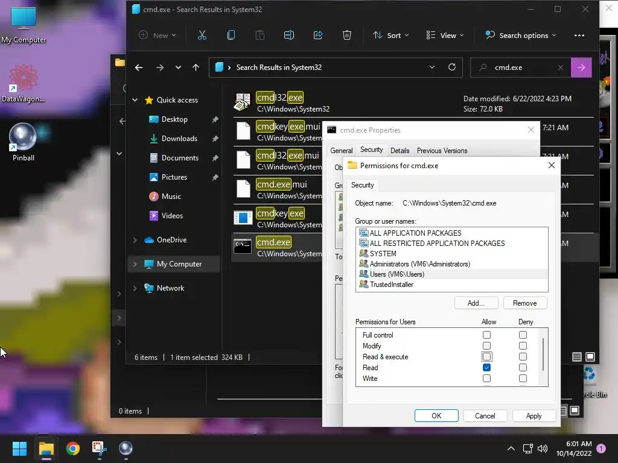Open the See more (three dots) menu

pyautogui.click(x=579, y=36)
